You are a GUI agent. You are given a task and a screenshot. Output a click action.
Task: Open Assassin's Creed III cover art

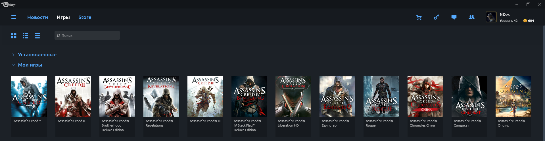tap(205, 97)
